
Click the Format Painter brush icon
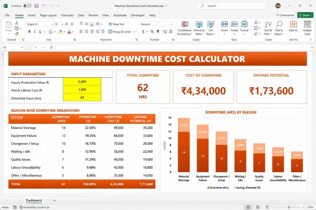point(17,34)
